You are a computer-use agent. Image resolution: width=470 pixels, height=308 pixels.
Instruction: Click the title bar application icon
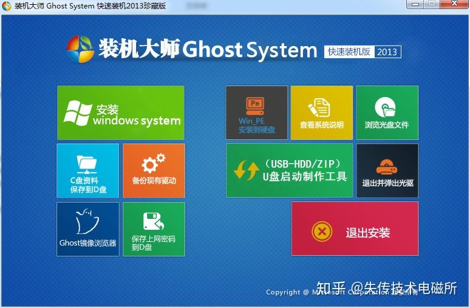[7, 6]
